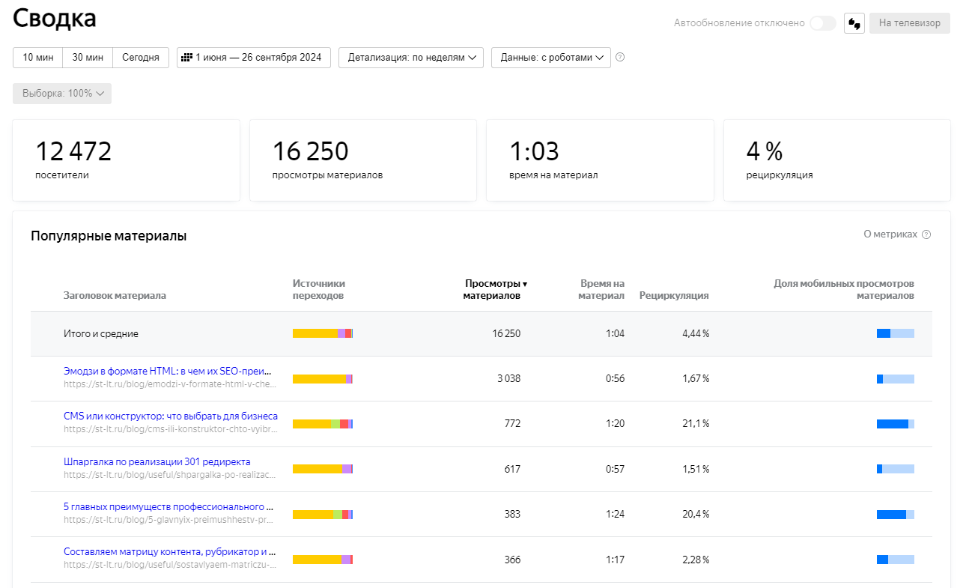
Task: Click Заголовок материала column header
Action: (115, 295)
